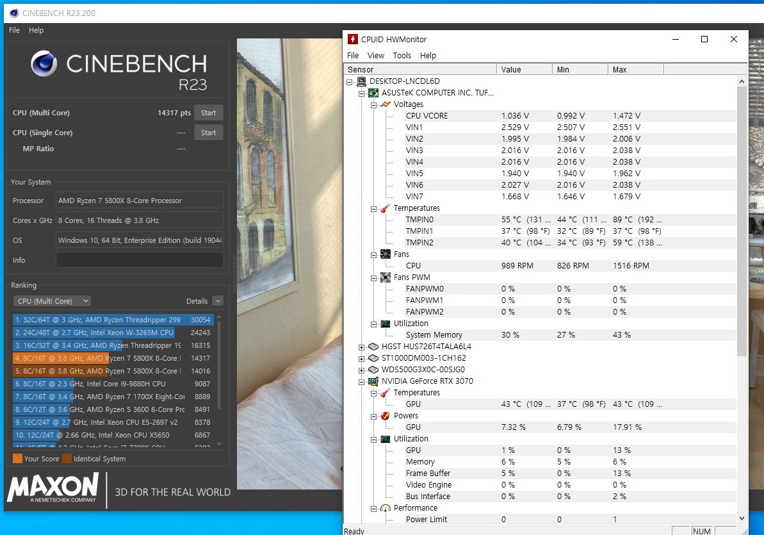Collapse the ASUSTeK COMPUTER INC. node
764x535 pixels.
pos(362,94)
